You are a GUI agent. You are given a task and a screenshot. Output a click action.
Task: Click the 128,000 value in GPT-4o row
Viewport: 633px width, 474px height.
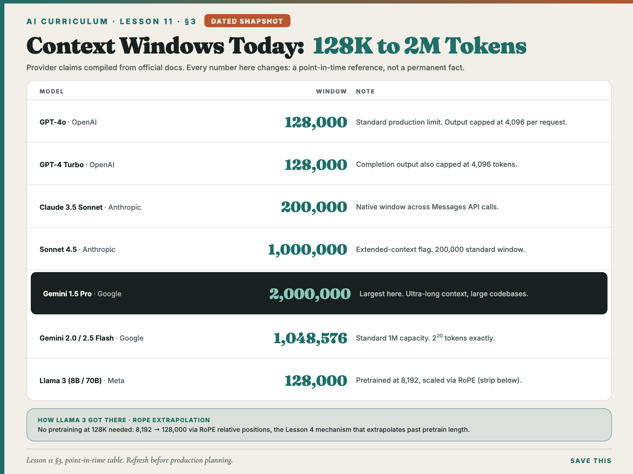316,122
